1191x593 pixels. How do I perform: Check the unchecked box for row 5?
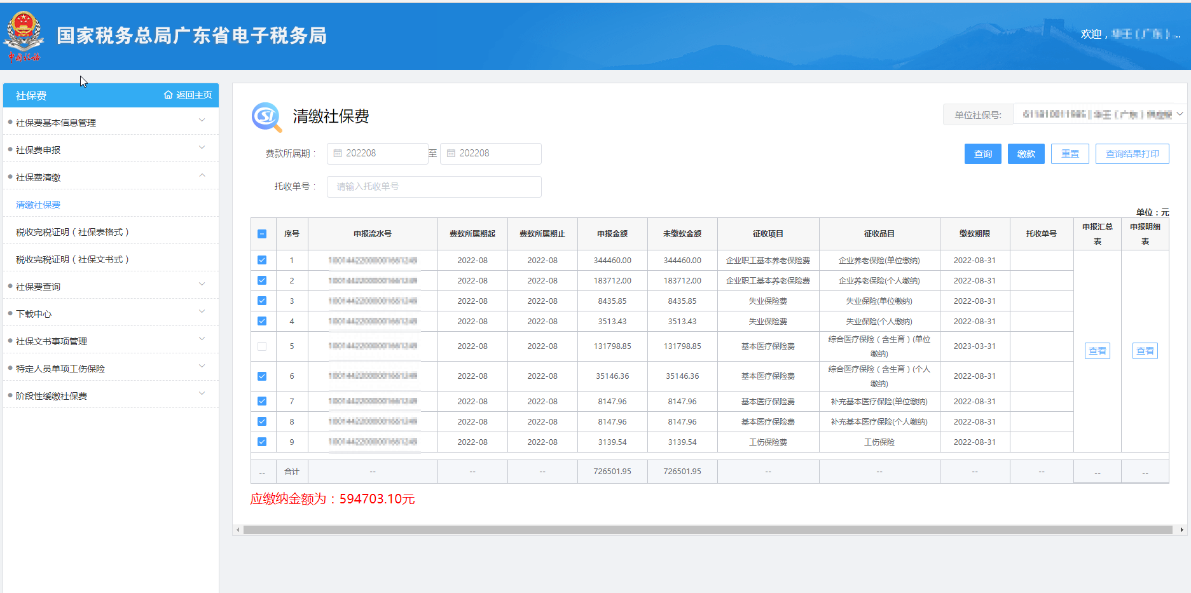pyautogui.click(x=262, y=346)
